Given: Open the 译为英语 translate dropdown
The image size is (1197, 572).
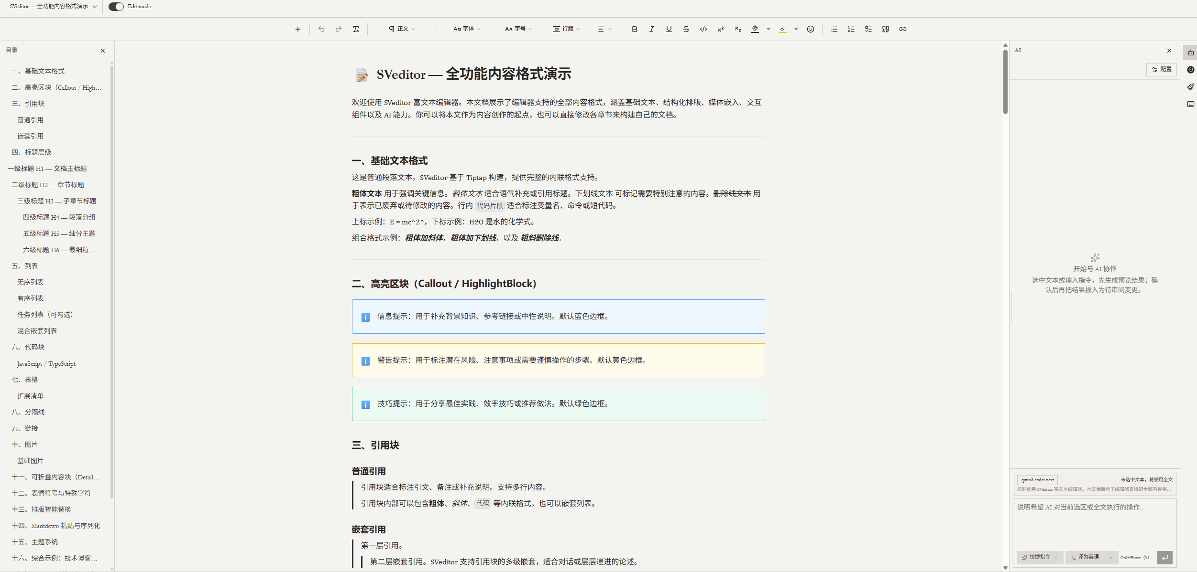Looking at the screenshot, I should (x=1092, y=557).
